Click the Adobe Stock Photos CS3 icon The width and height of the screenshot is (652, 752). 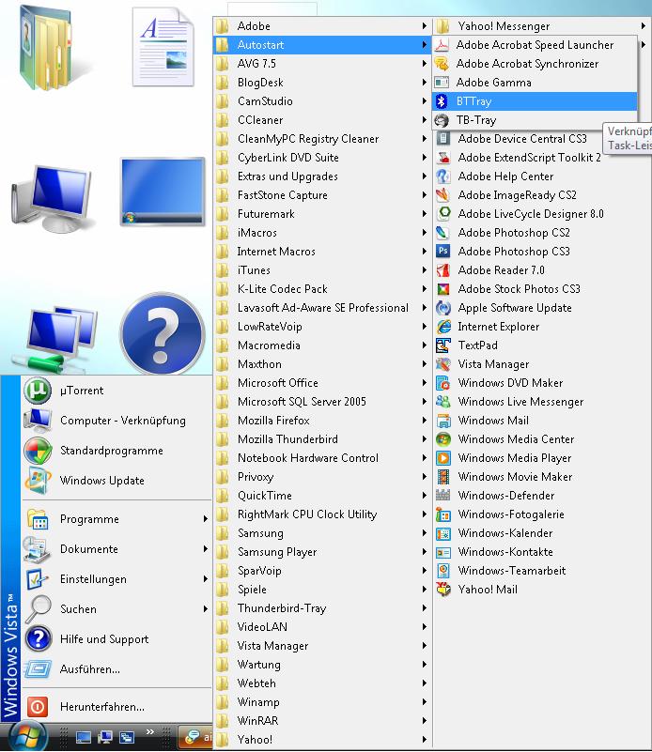[x=442, y=289]
